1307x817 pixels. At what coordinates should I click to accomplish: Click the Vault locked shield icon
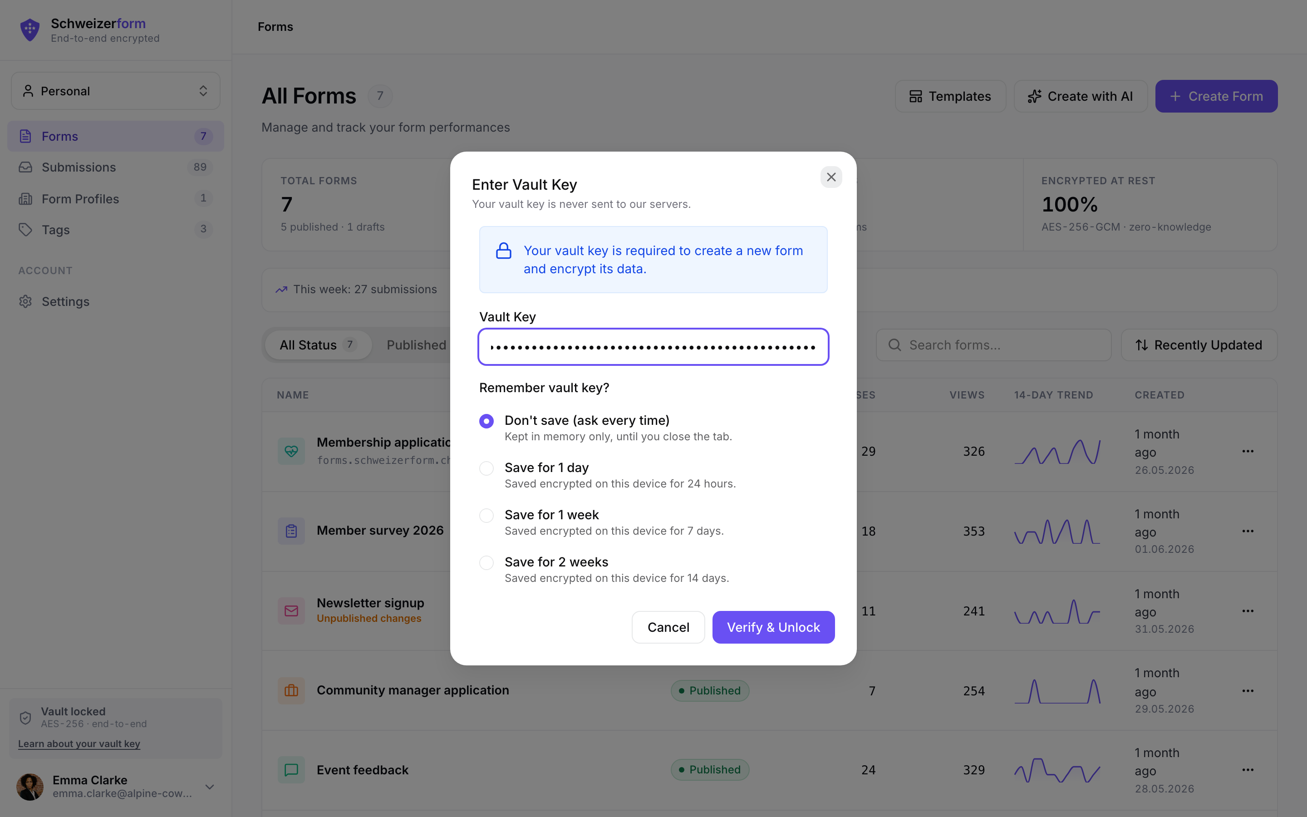(x=25, y=718)
